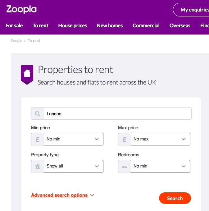Open the Property type dropdown
This screenshot has width=209, height=211.
73,166
